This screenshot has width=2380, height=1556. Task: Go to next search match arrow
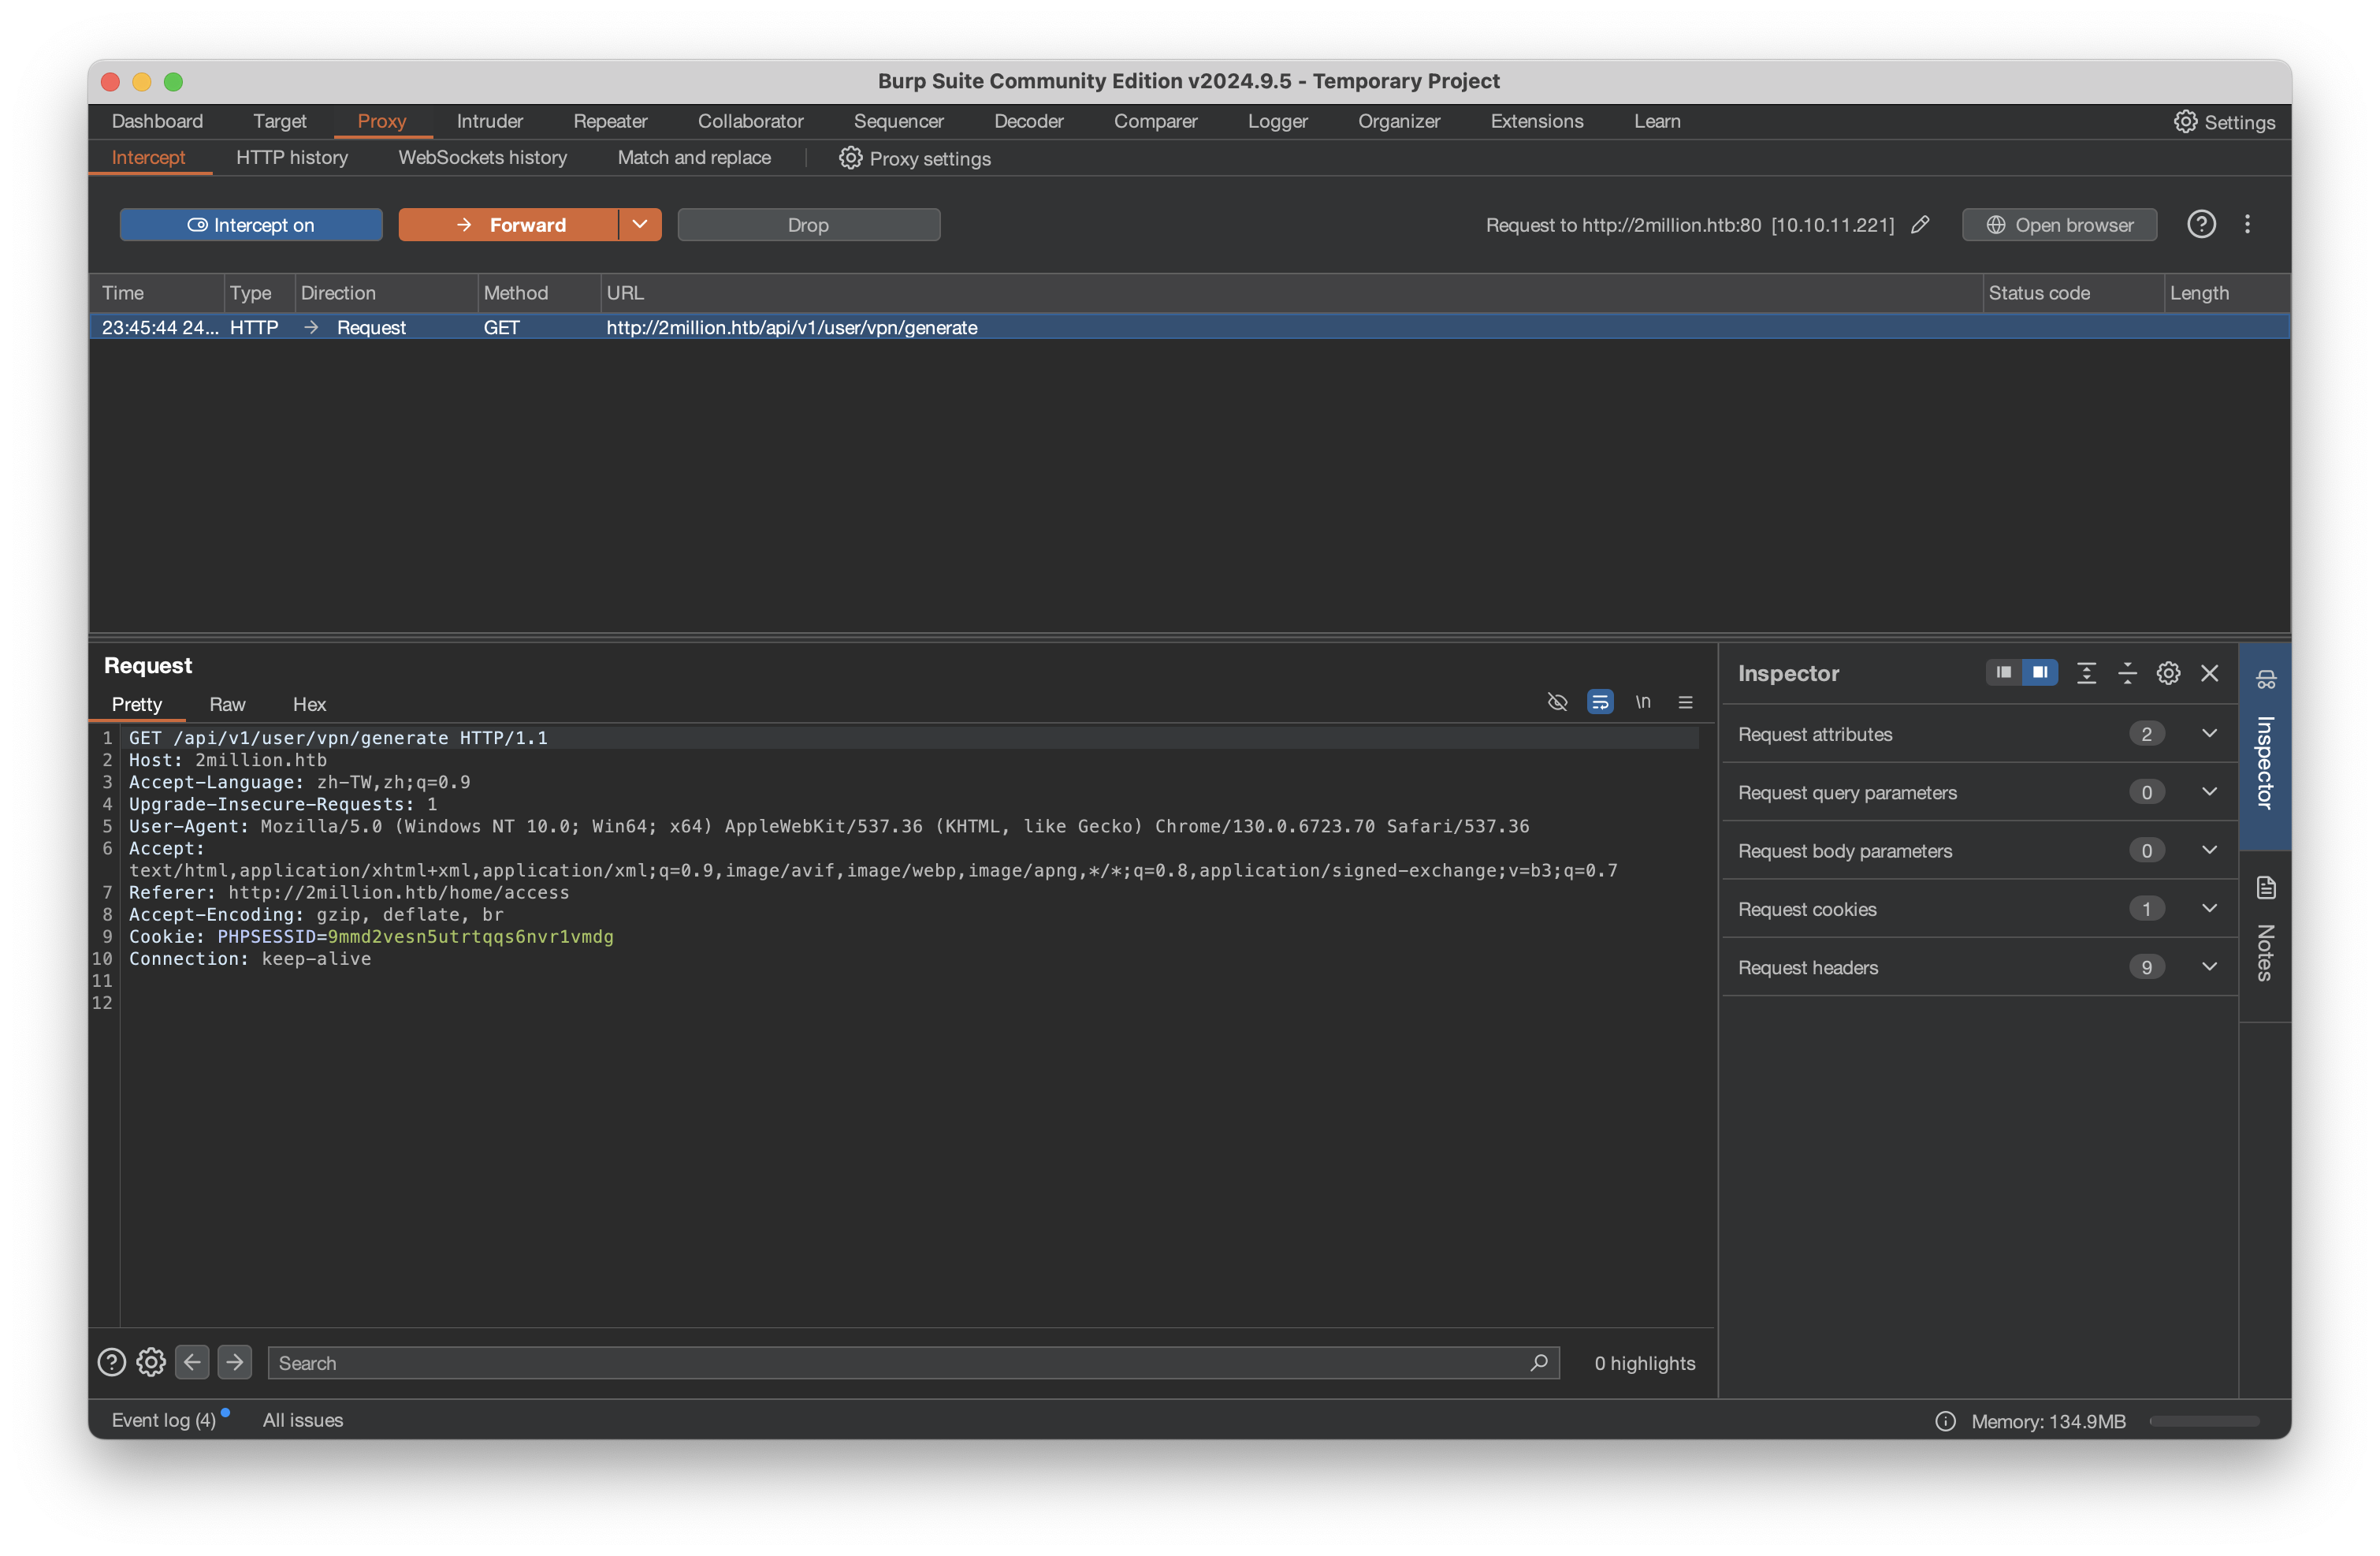coord(234,1362)
